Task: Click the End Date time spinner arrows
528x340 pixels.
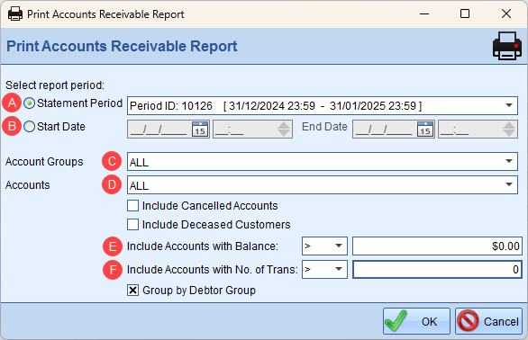Action: tap(509, 130)
